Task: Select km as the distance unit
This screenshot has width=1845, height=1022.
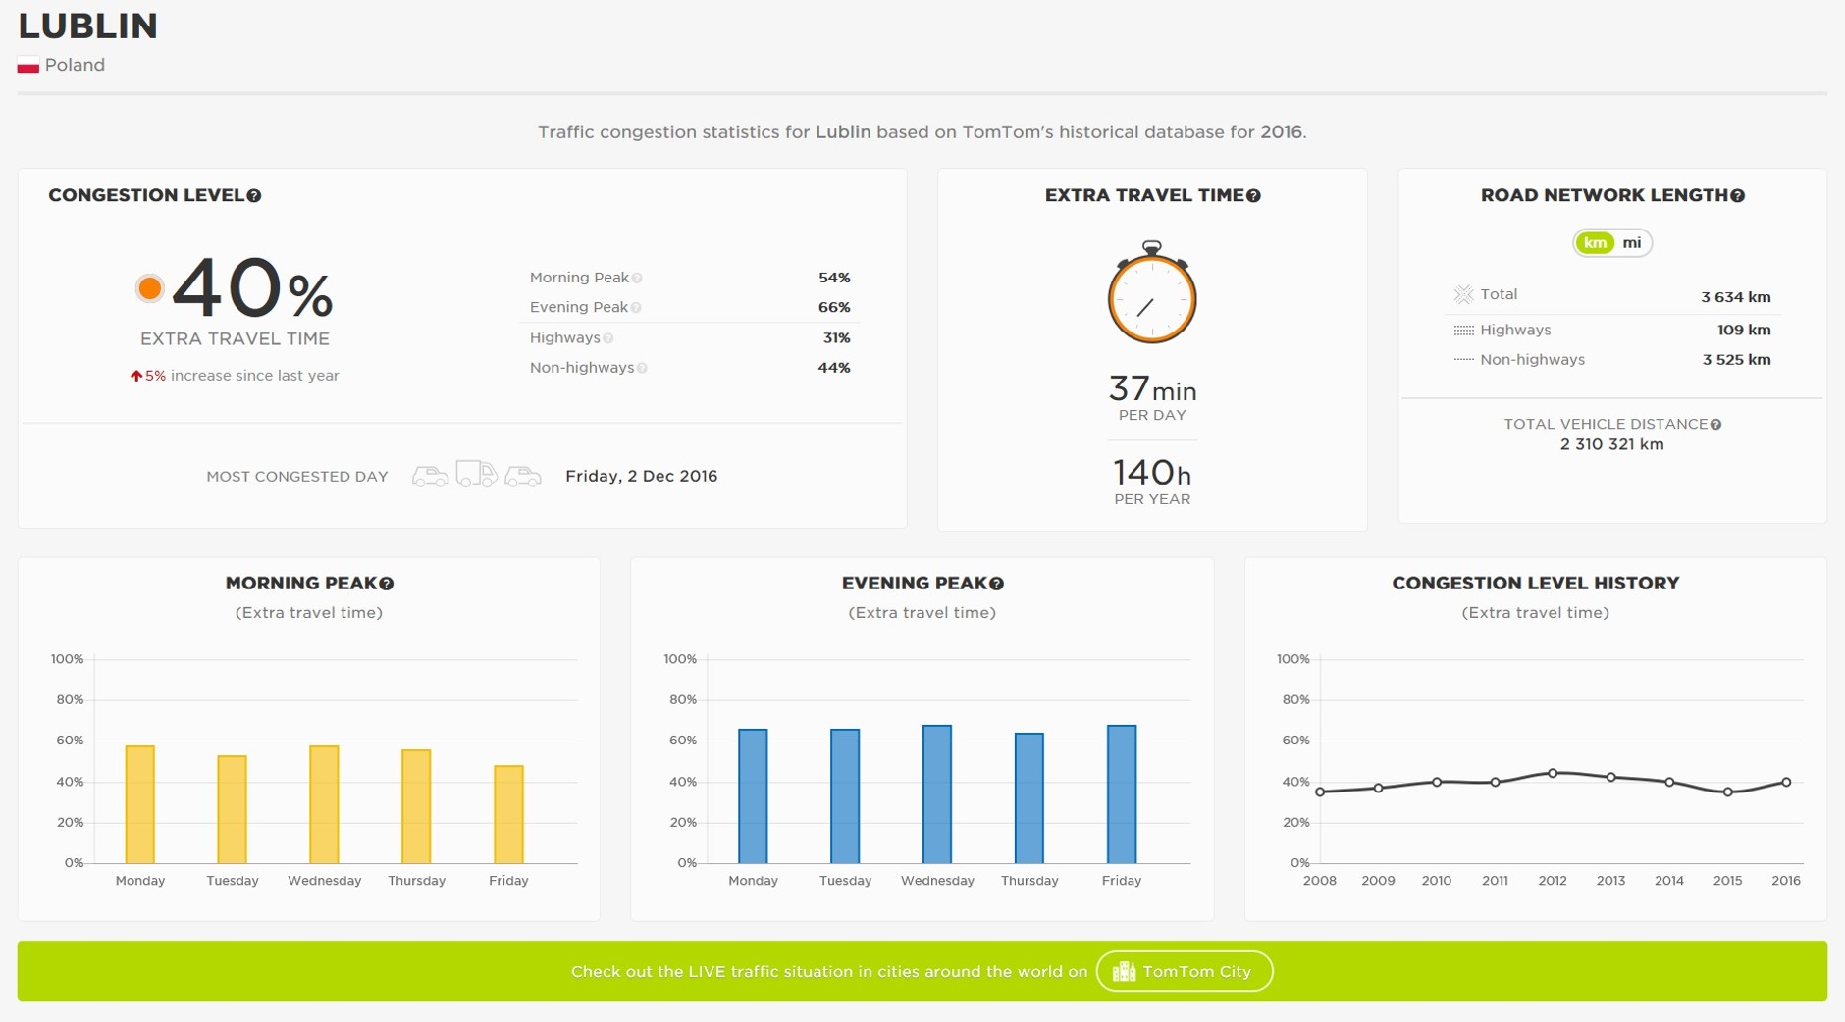Action: [x=1595, y=243]
